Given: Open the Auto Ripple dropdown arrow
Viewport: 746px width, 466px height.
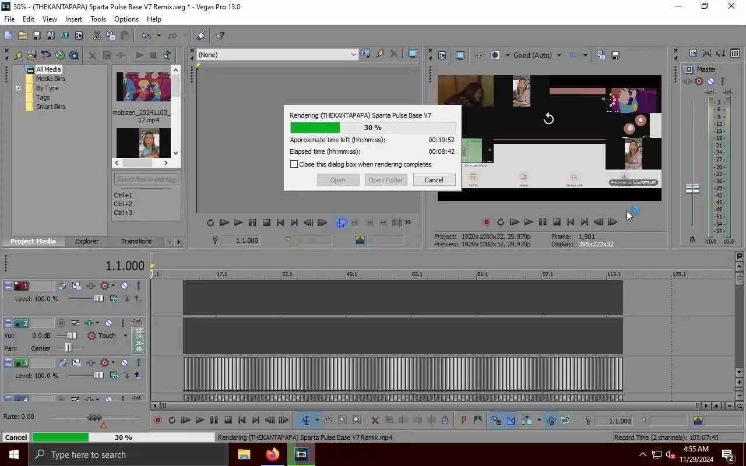Looking at the screenshot, I should pos(539,421).
